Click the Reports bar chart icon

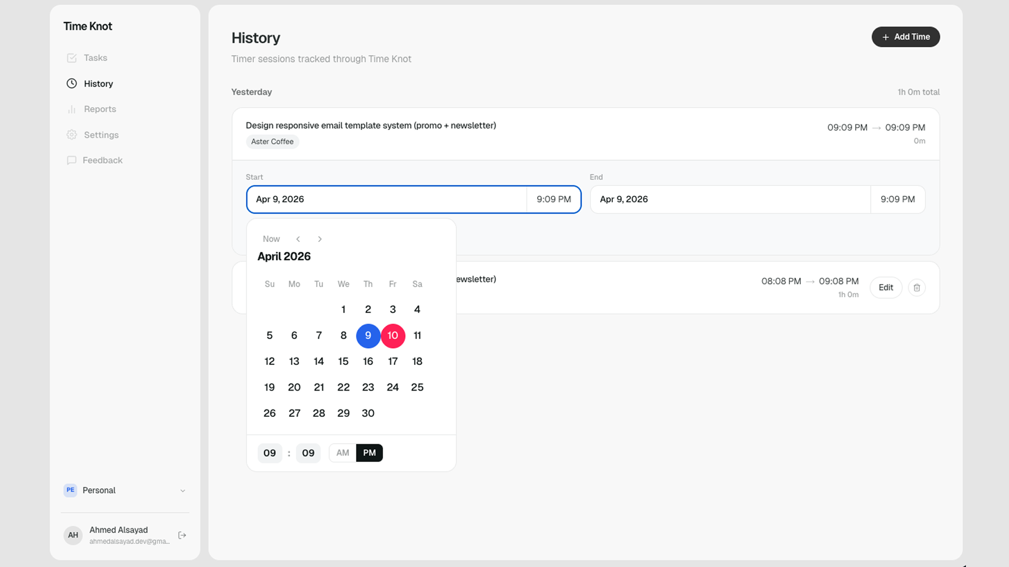[x=71, y=109]
